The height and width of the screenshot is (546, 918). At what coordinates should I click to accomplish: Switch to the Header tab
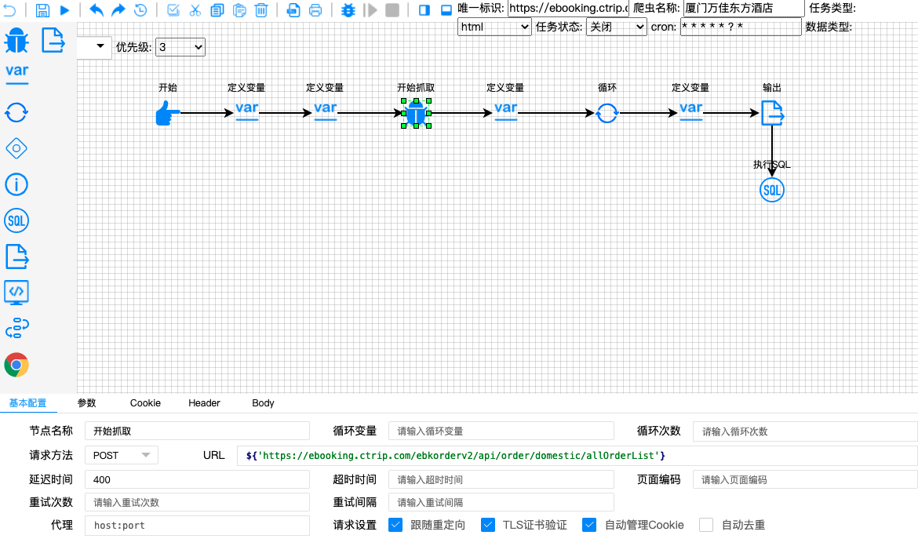tap(203, 402)
